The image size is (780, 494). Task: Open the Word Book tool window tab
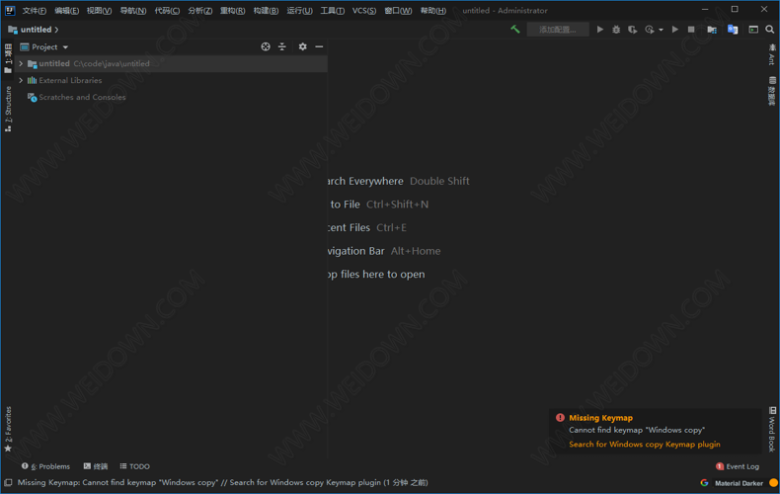click(x=772, y=429)
